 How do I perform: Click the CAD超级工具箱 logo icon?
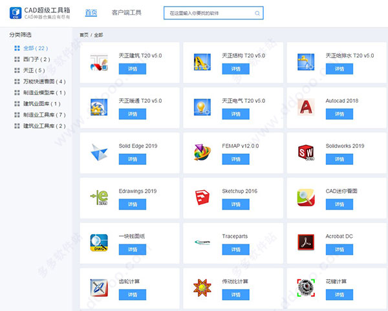click(x=16, y=13)
